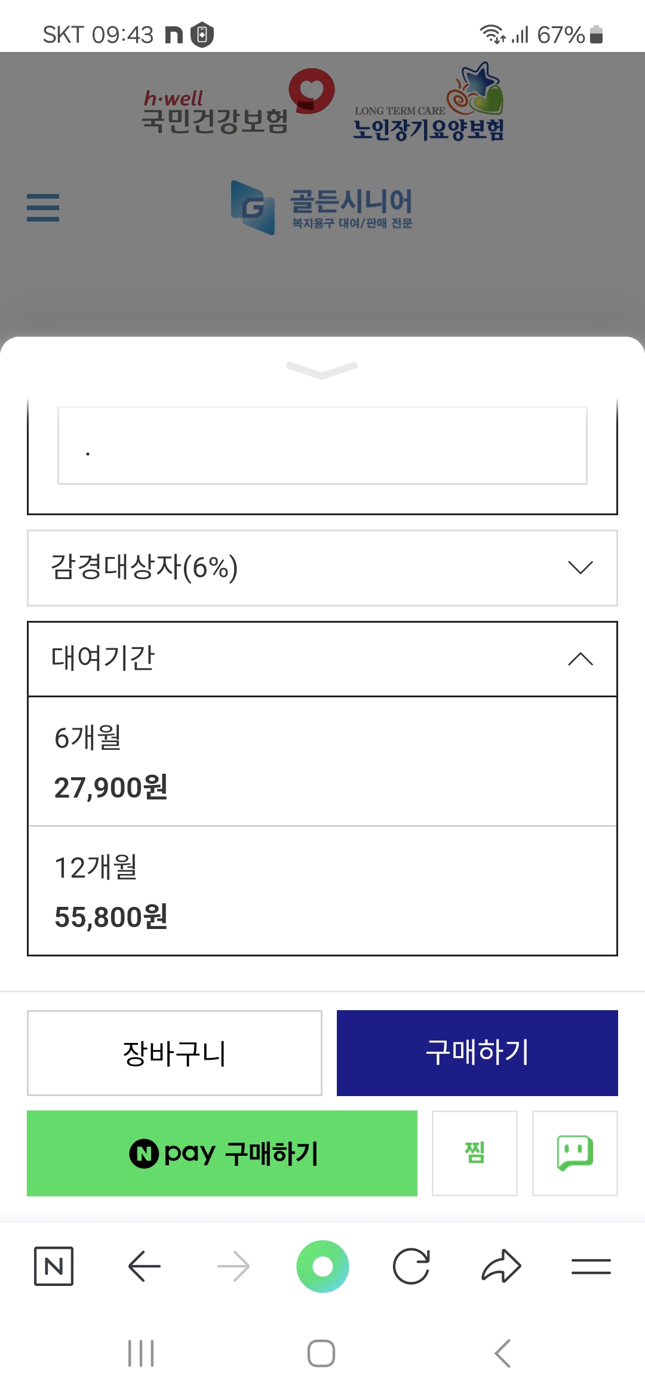Image resolution: width=645 pixels, height=1397 pixels.
Task: Open the hamburger menu icon
Action: 43,208
